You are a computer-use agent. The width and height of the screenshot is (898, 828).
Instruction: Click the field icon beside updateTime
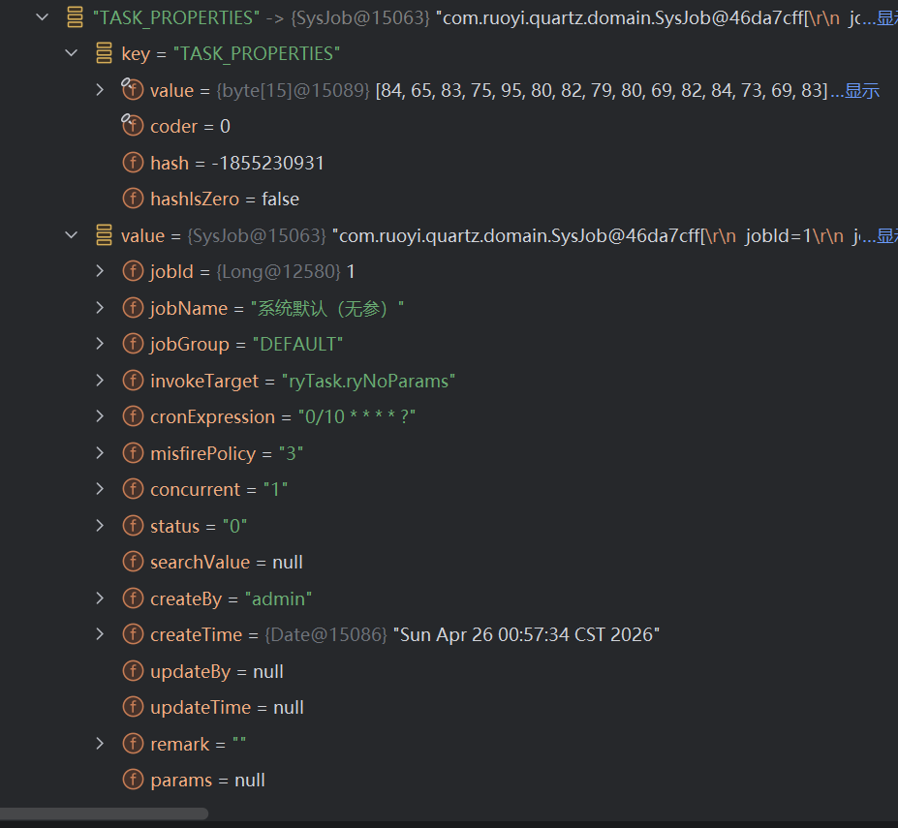coord(133,707)
